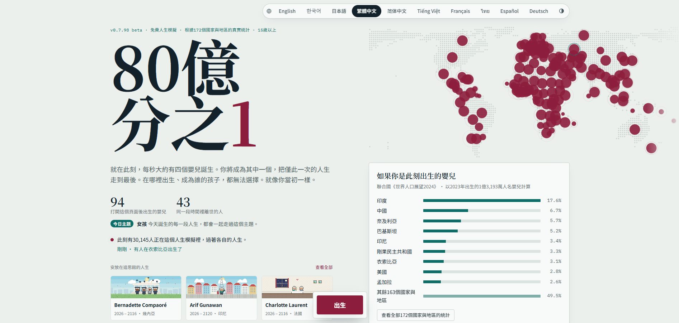Switch language to Français
Screen dimensions: 679x323
click(460, 11)
